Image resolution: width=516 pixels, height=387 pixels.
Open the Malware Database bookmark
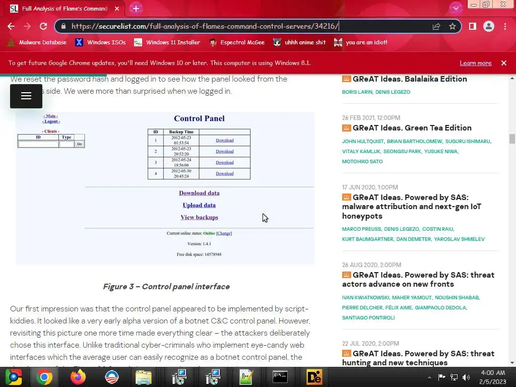pyautogui.click(x=37, y=42)
